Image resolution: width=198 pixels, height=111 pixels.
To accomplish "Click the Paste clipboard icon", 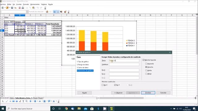I will tap(33, 8).
